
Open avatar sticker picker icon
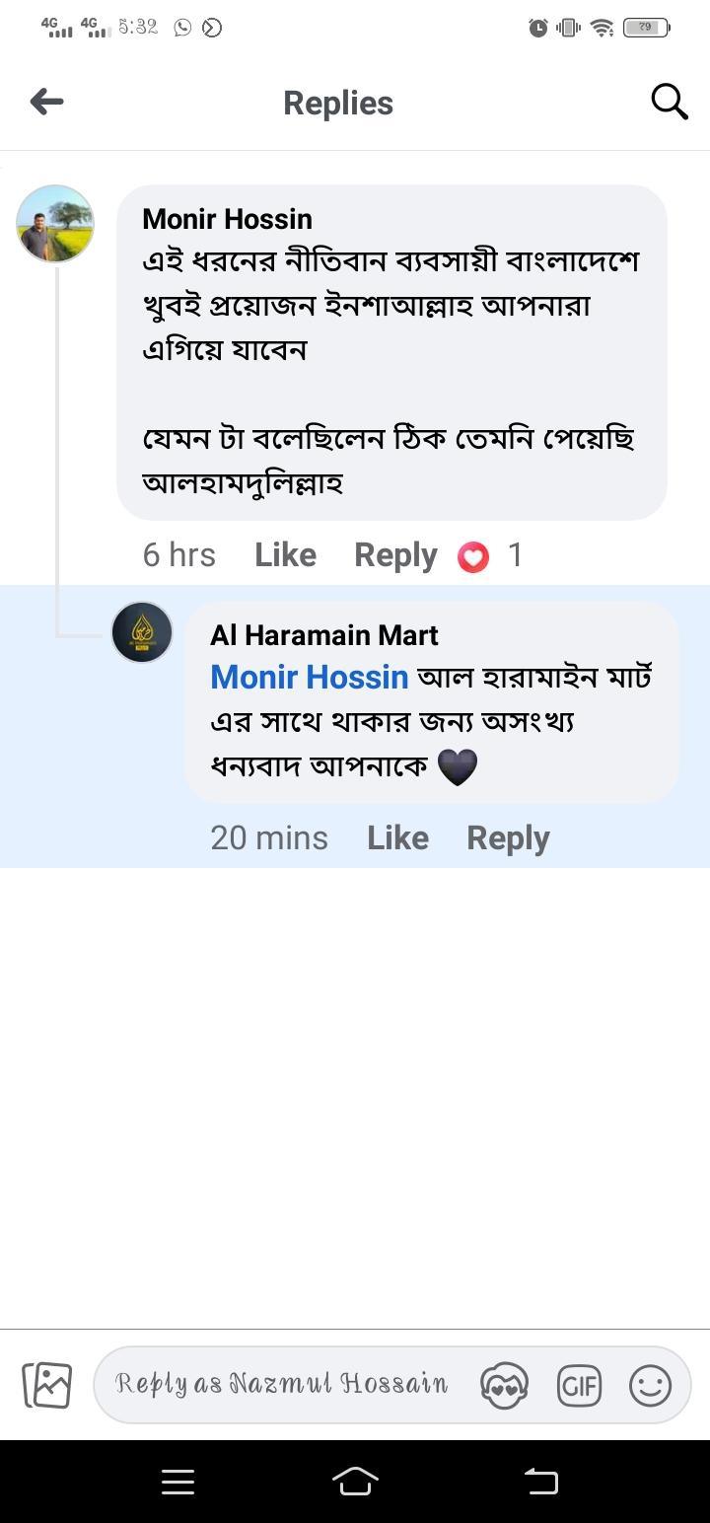(504, 1385)
